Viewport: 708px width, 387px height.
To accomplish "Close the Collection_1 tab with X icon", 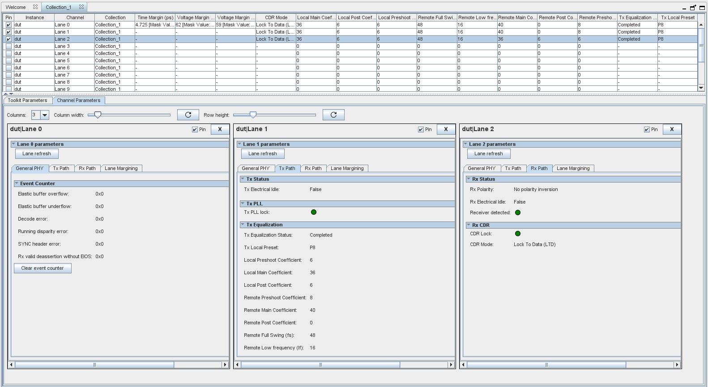I will pyautogui.click(x=81, y=7).
